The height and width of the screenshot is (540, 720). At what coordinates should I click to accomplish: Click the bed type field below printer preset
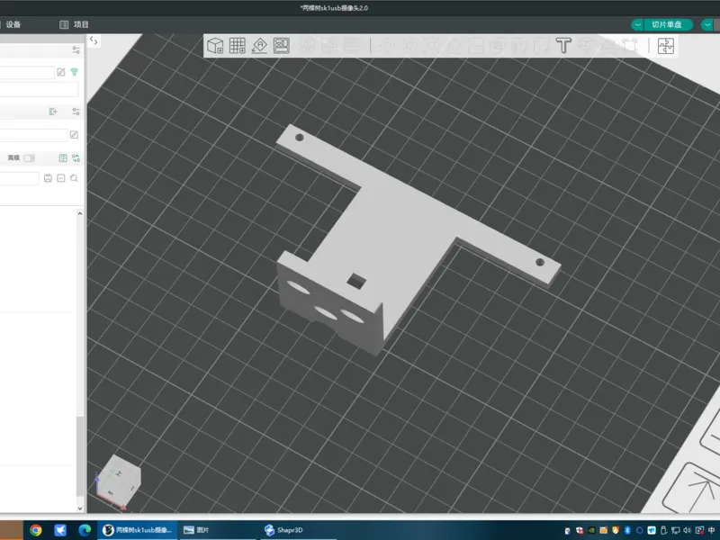[x=39, y=89]
